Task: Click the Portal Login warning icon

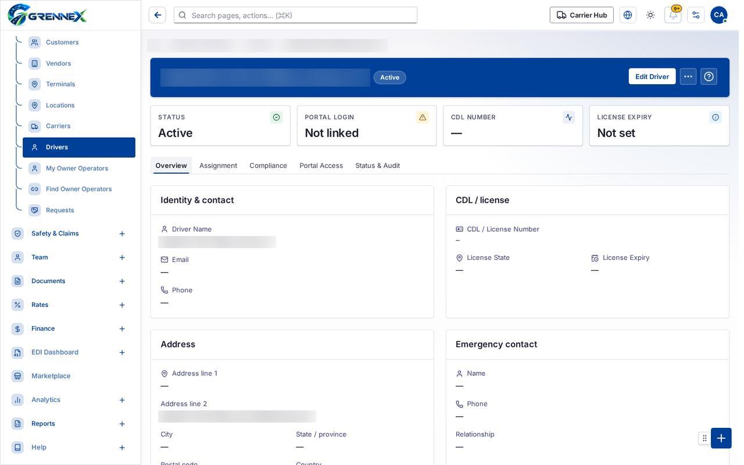Action: (423, 117)
